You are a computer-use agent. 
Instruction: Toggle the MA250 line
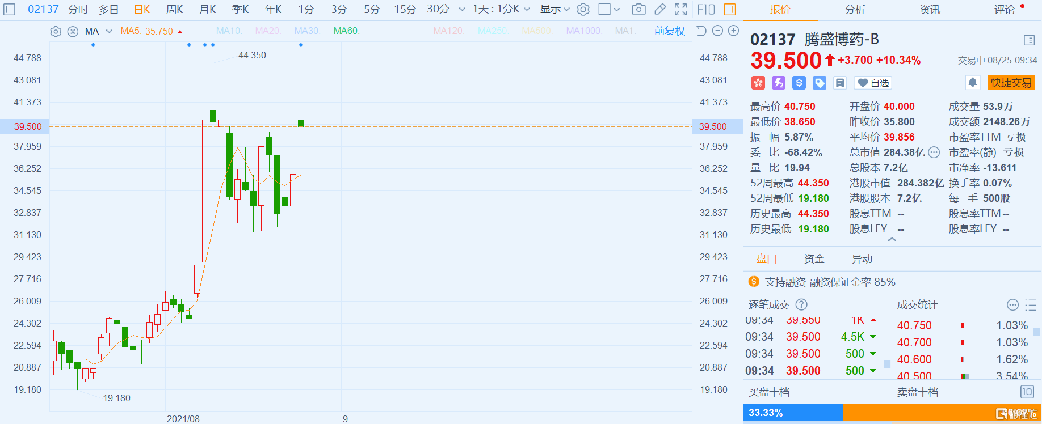(x=493, y=31)
